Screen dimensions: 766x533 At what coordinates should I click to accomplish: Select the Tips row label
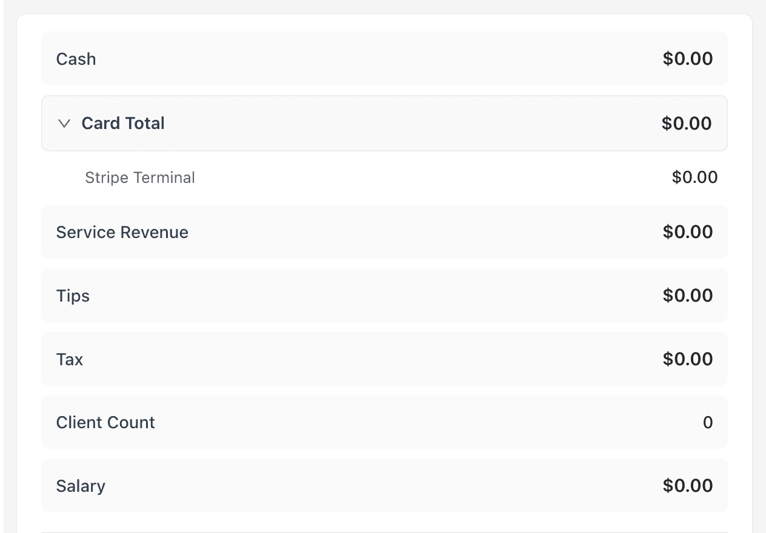click(x=73, y=296)
